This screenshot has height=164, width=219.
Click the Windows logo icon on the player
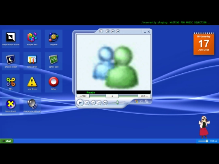(136, 102)
